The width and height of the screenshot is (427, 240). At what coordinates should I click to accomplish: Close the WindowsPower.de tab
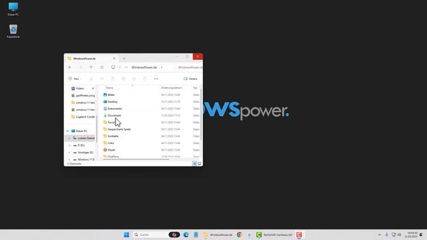(114, 58)
